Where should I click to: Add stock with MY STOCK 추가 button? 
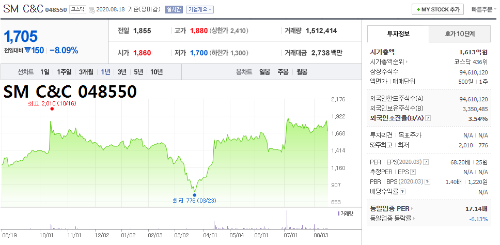click(437, 10)
